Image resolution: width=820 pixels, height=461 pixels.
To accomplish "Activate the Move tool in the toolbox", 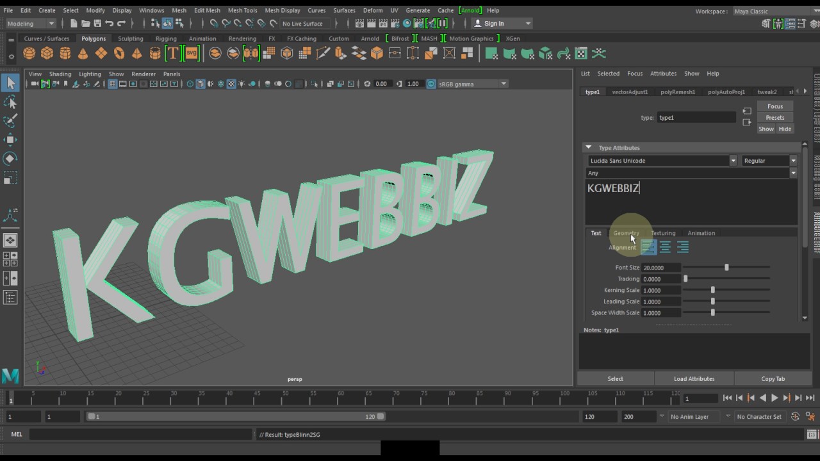I will [10, 140].
